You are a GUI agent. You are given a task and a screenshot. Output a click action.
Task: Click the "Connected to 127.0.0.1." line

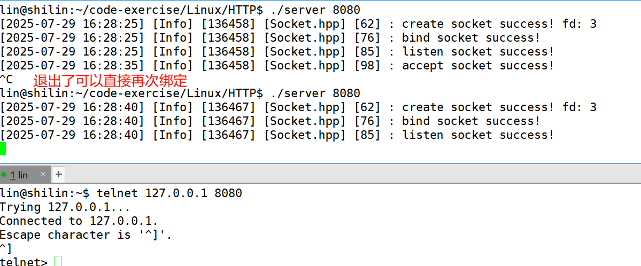[79, 221]
